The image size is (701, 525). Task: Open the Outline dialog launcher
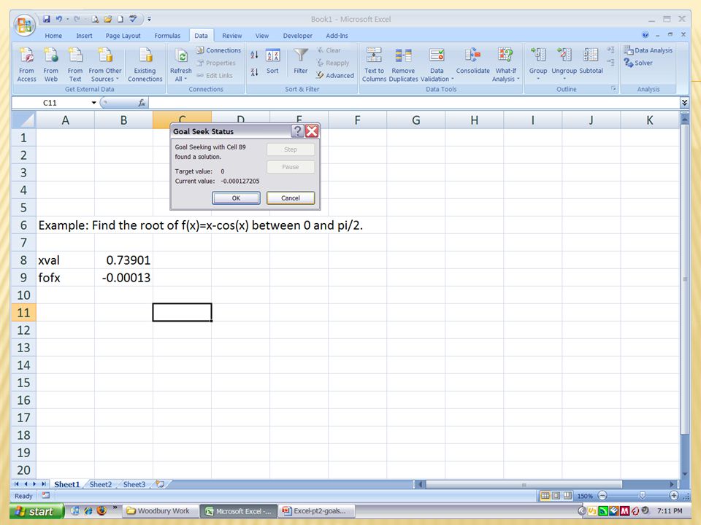click(x=614, y=89)
